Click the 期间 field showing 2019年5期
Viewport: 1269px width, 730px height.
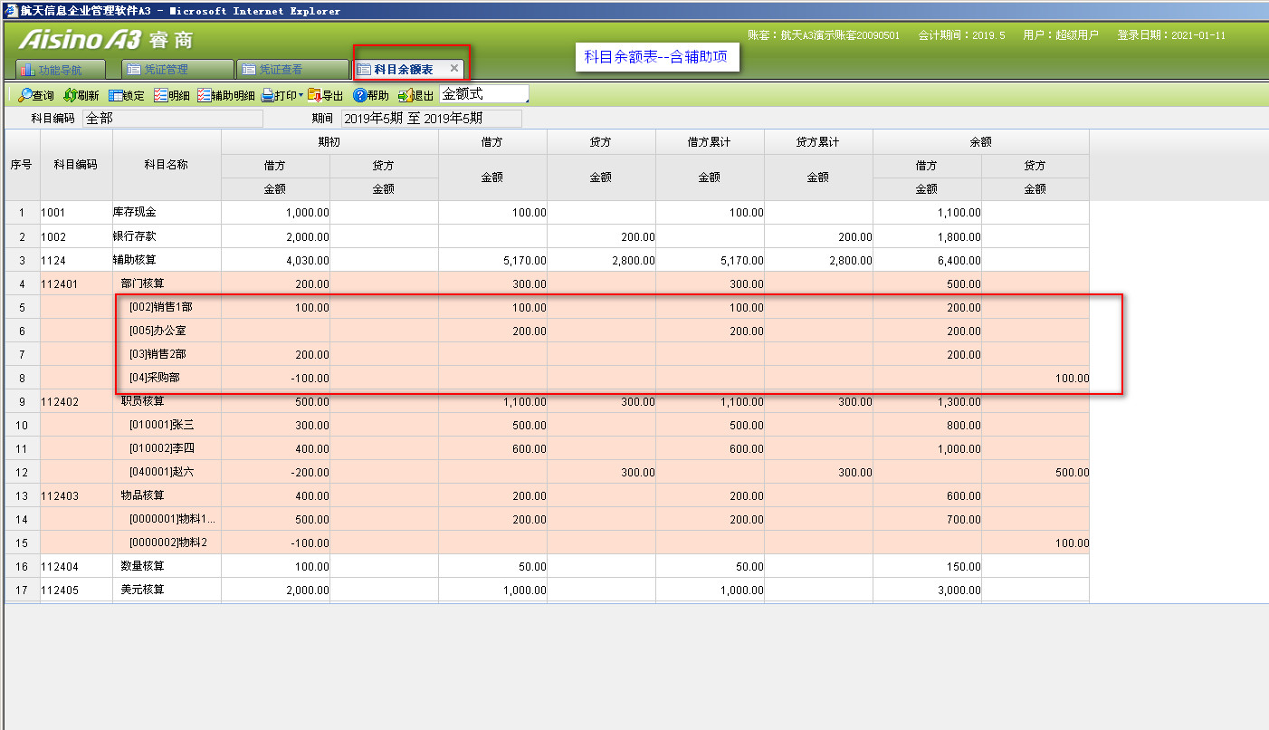431,119
